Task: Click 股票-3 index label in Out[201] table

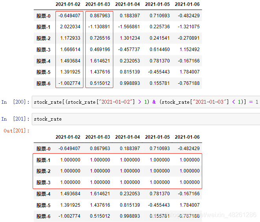Action: (43, 182)
